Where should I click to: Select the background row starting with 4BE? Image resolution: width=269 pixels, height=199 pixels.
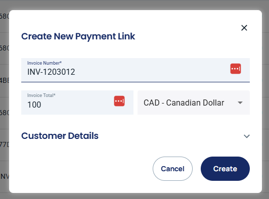click(5, 81)
